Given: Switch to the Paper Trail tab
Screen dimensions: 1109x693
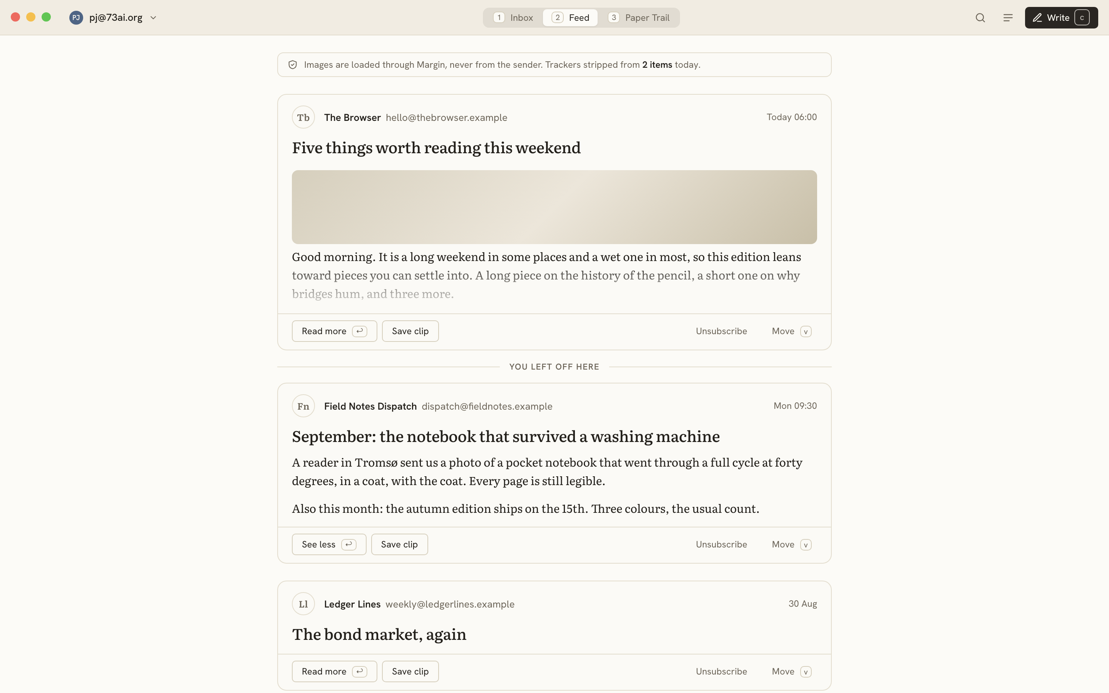Looking at the screenshot, I should (x=639, y=18).
